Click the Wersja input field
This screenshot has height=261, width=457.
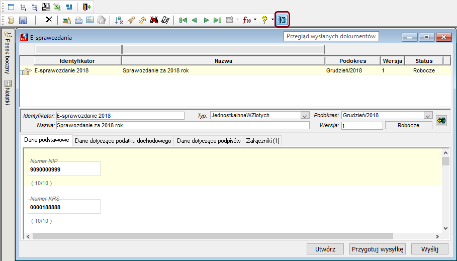pos(362,126)
